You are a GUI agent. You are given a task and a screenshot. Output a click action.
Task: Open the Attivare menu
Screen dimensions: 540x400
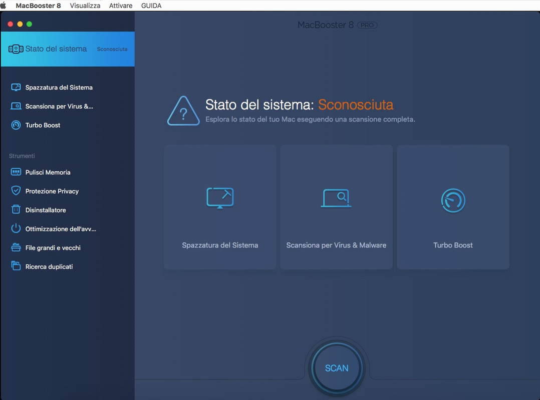tap(121, 5)
